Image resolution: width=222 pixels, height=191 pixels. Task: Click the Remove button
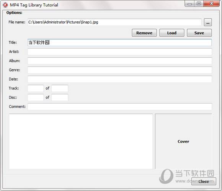144,33
